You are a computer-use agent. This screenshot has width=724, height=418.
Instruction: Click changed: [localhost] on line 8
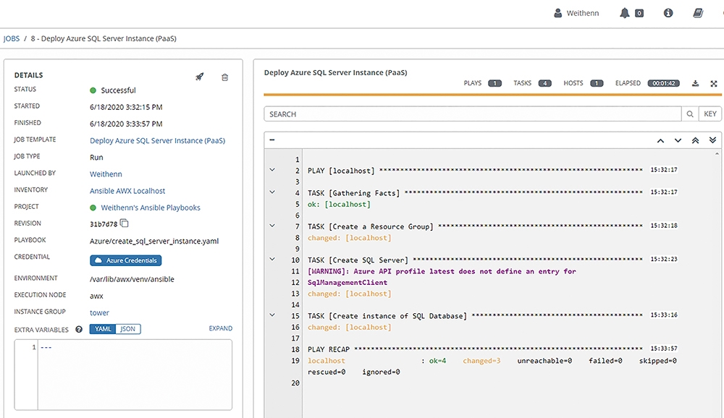pos(349,238)
